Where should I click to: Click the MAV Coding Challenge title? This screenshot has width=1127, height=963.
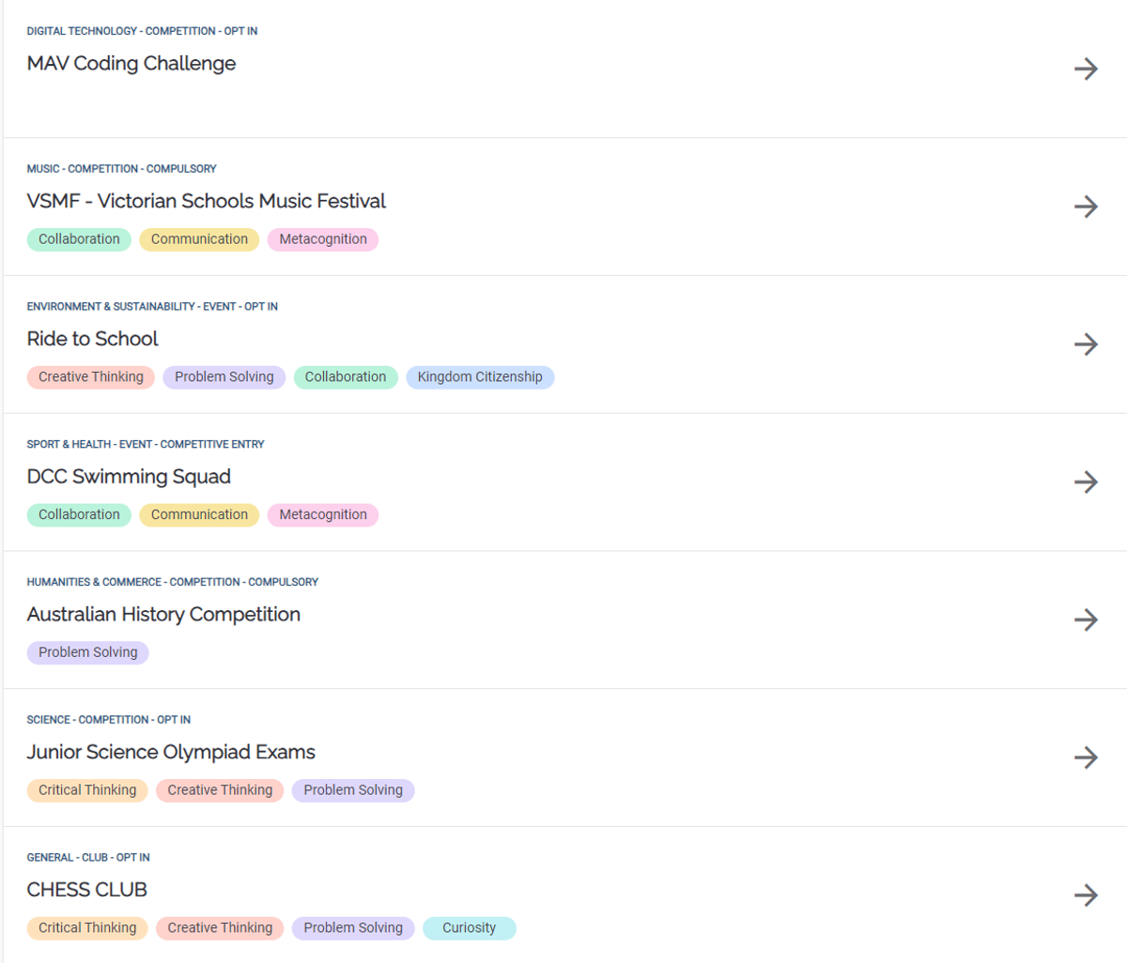click(131, 64)
